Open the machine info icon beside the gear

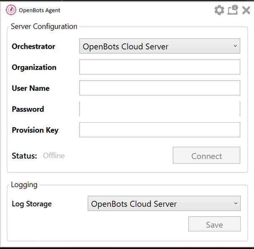(x=233, y=10)
